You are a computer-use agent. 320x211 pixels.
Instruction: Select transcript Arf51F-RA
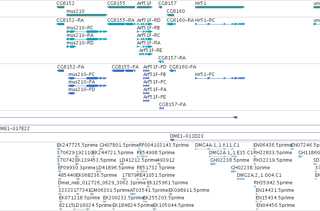(x=145, y=47)
